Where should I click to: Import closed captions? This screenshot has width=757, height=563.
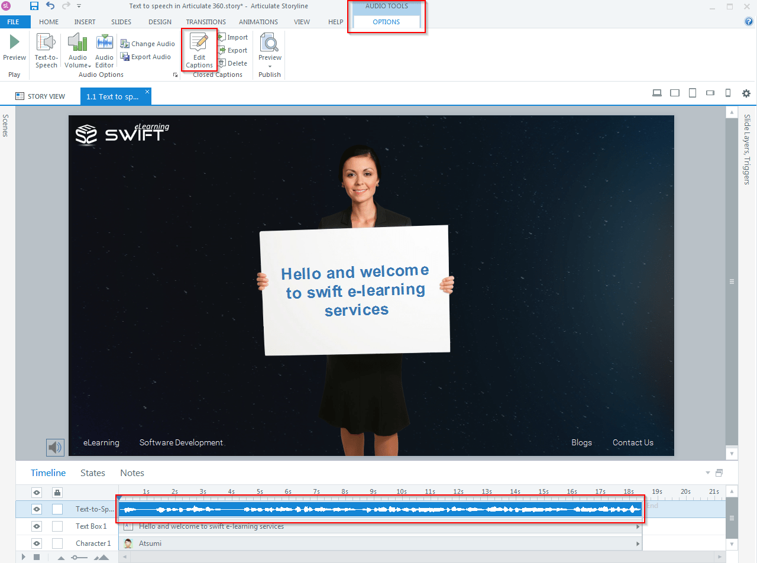coord(232,37)
